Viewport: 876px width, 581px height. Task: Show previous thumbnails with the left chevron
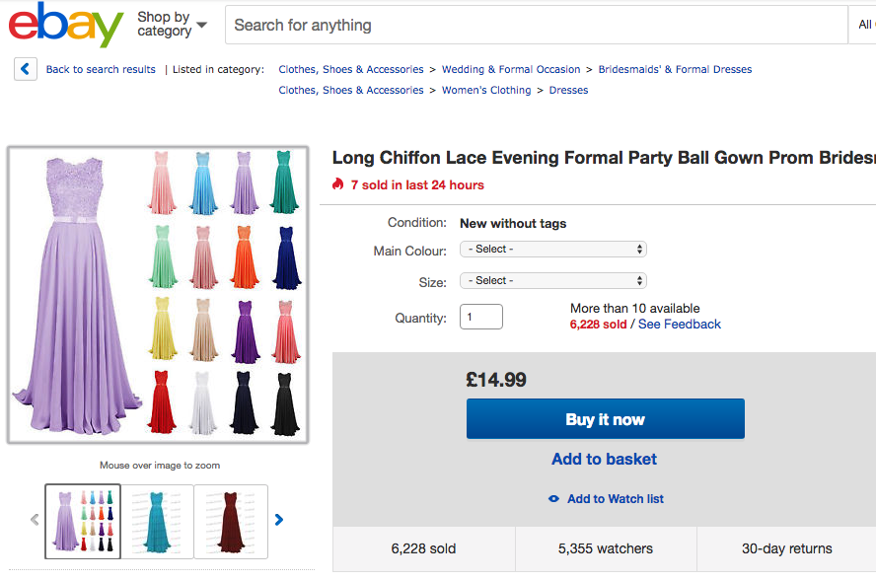[35, 520]
